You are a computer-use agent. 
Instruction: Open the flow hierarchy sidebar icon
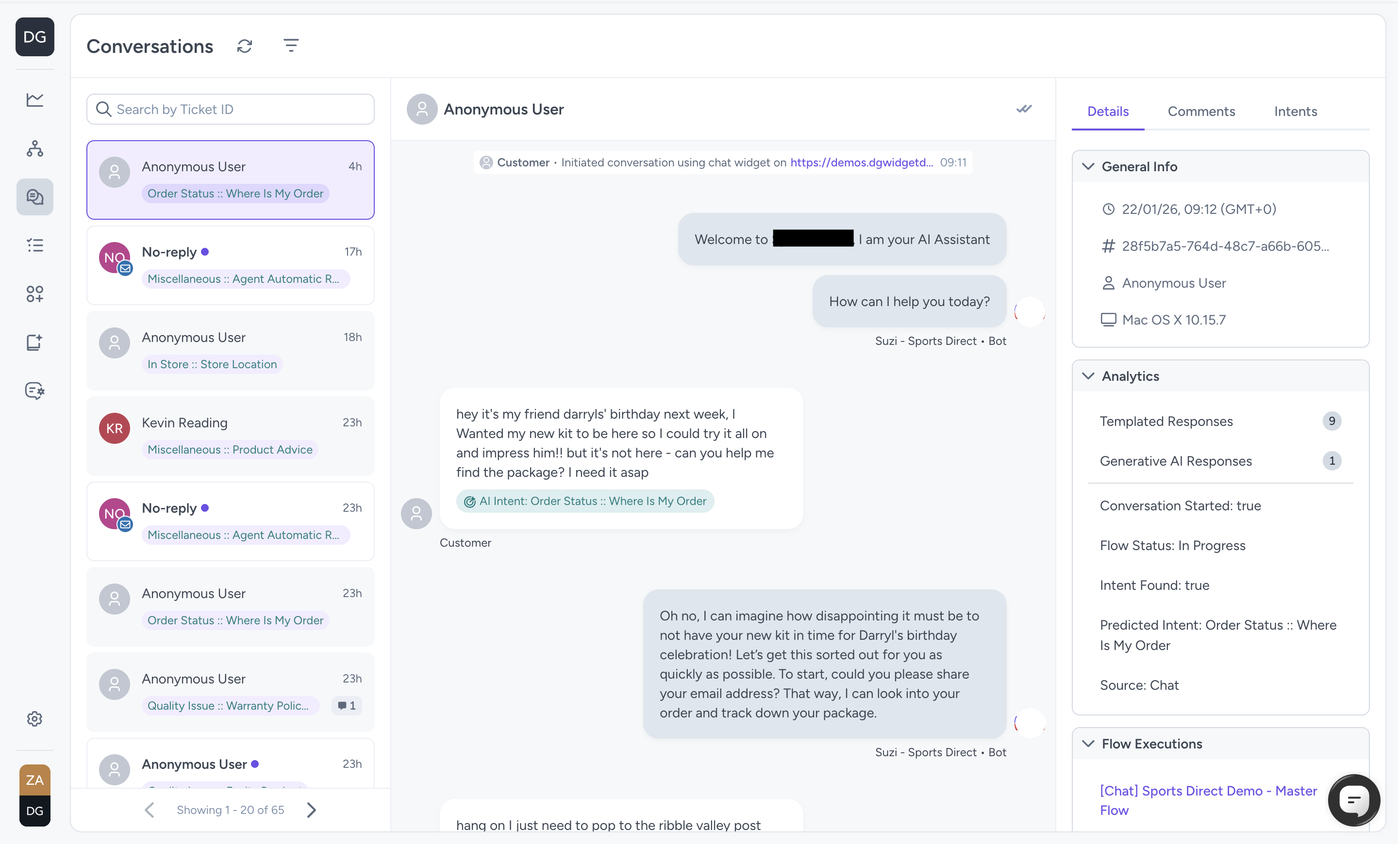click(34, 148)
